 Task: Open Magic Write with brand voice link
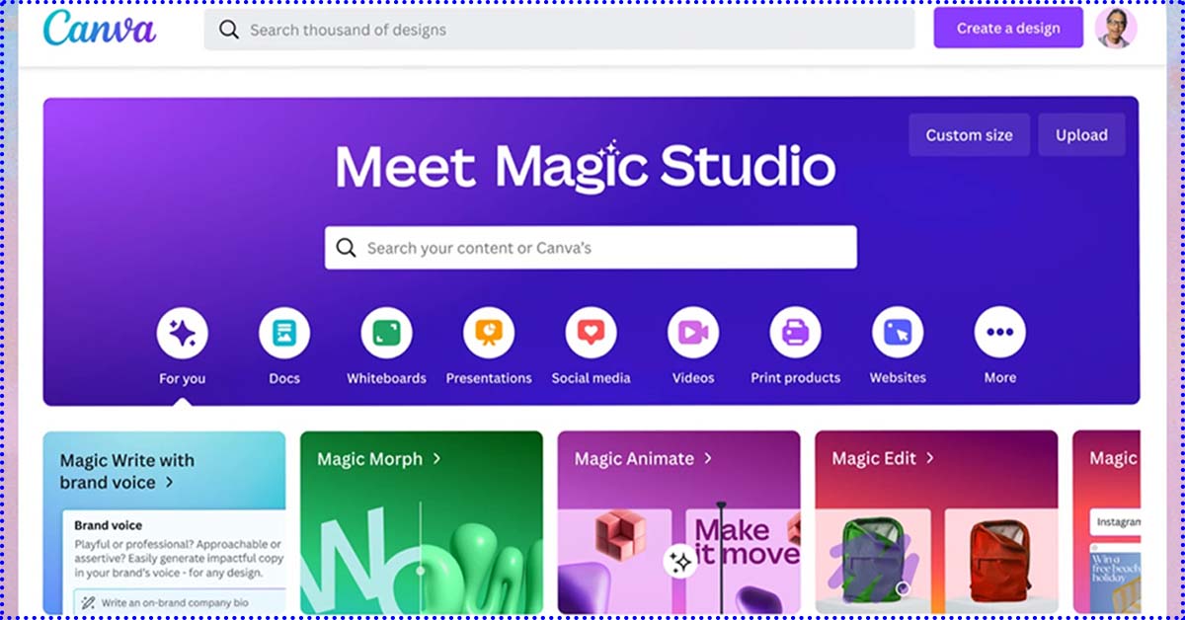(126, 471)
